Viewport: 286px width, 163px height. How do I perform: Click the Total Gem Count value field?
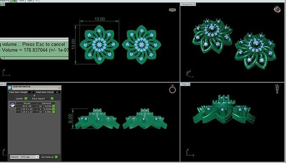coord(58,92)
